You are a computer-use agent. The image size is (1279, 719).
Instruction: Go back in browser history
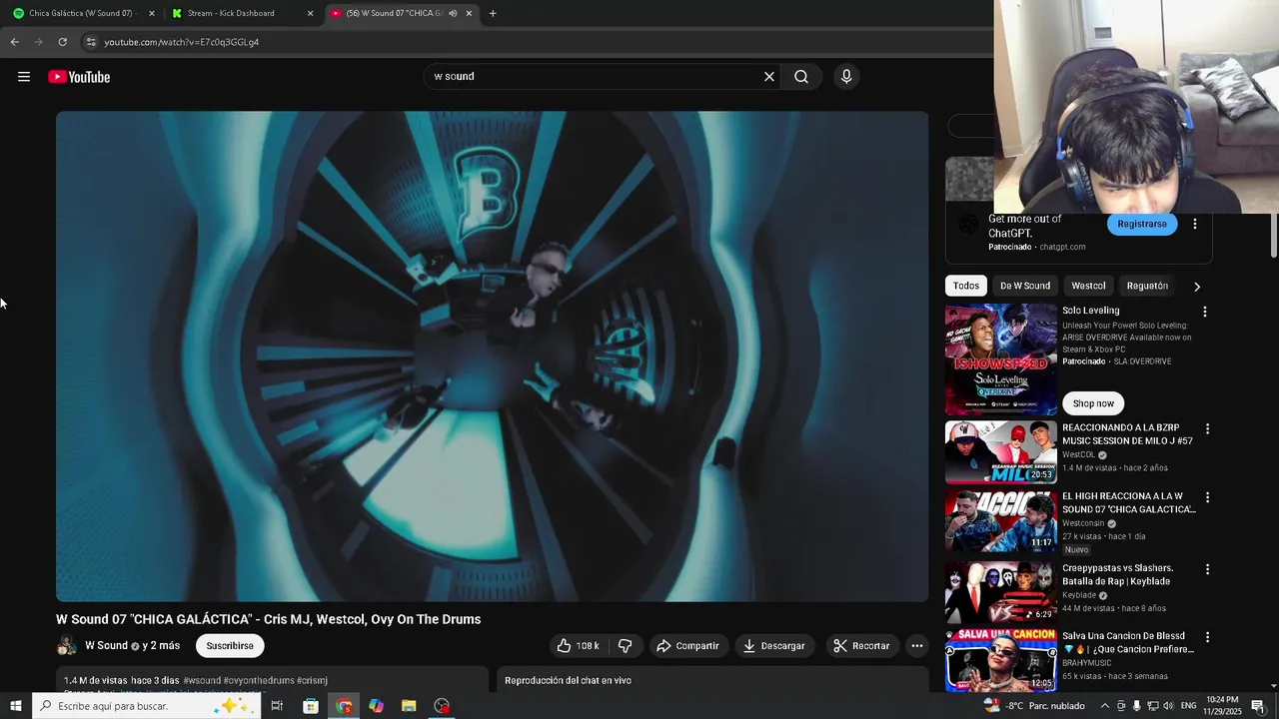click(x=14, y=42)
